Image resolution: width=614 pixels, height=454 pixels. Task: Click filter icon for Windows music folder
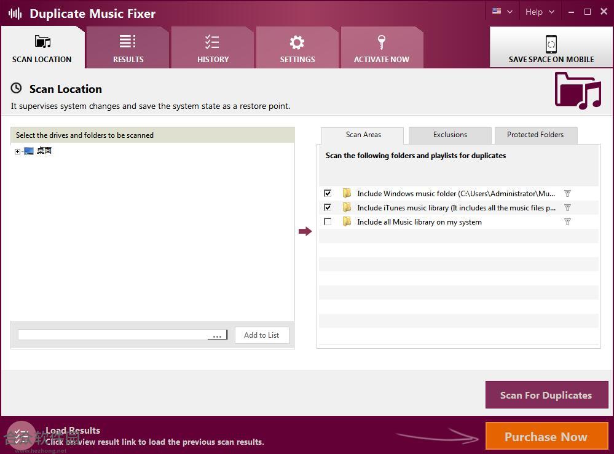[x=567, y=193]
